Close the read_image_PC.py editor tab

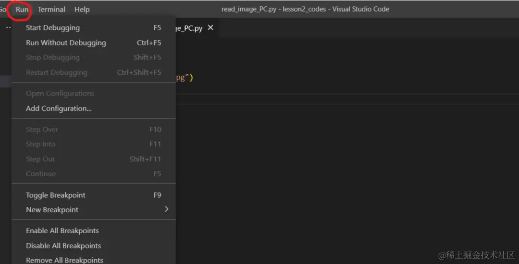210,28
